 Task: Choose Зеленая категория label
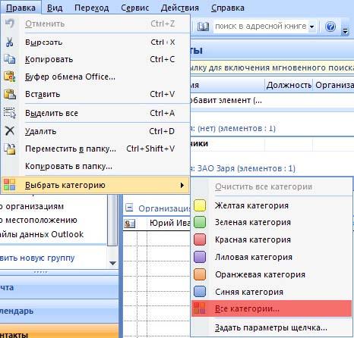pos(253,222)
